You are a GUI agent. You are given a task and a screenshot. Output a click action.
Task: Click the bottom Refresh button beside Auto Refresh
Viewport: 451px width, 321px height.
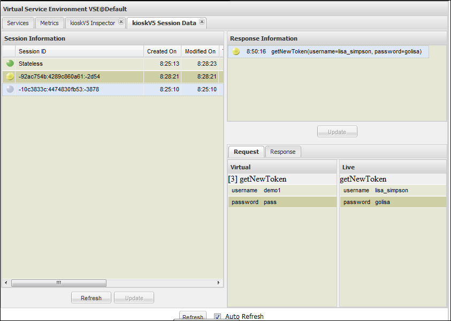click(193, 316)
